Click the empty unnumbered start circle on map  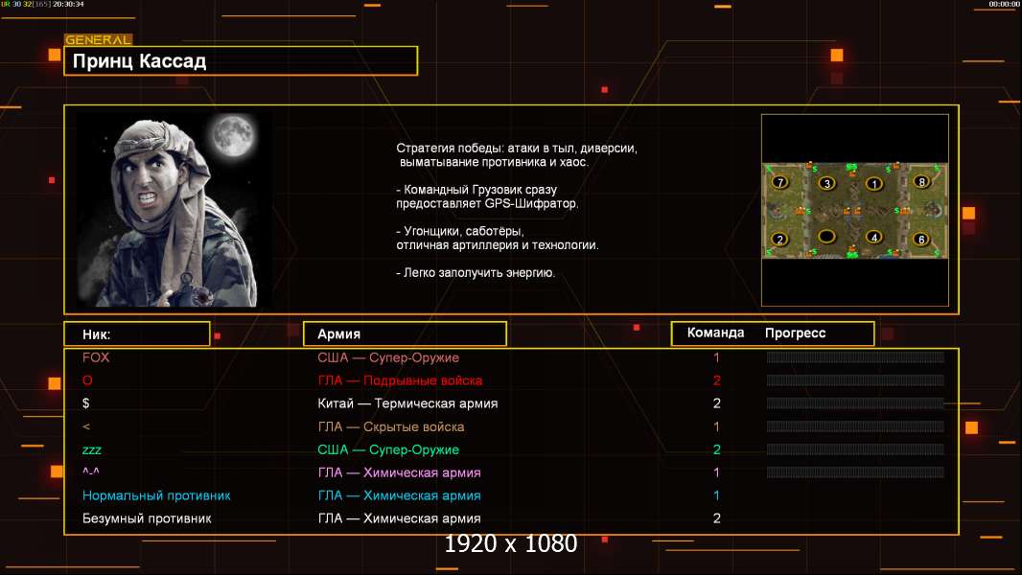826,236
